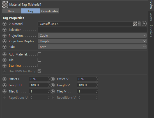The width and height of the screenshot is (154, 118).
Task: Toggle the animation dot next to Projection
Action: coord(4,36)
